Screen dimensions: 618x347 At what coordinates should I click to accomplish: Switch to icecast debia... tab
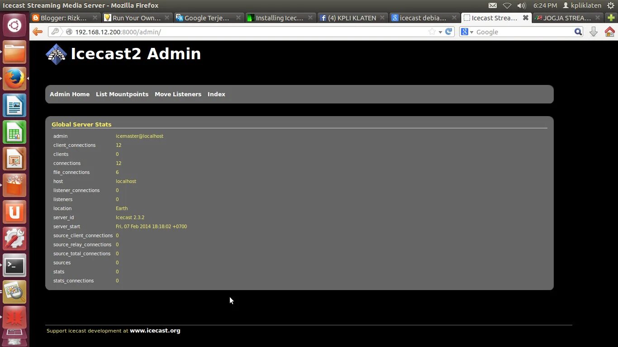(x=425, y=18)
